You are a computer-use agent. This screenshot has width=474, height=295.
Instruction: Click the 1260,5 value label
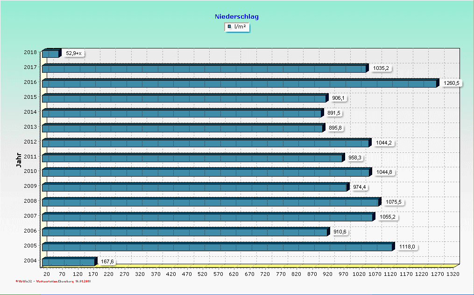click(x=451, y=83)
